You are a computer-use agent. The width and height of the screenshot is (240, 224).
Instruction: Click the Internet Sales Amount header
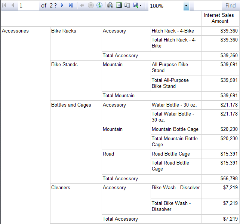(220, 18)
